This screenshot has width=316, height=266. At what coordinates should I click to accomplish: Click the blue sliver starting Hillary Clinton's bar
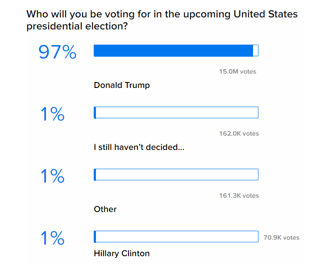tap(95, 237)
